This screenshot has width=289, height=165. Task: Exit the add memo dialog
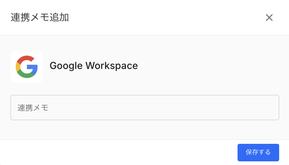coord(269,18)
